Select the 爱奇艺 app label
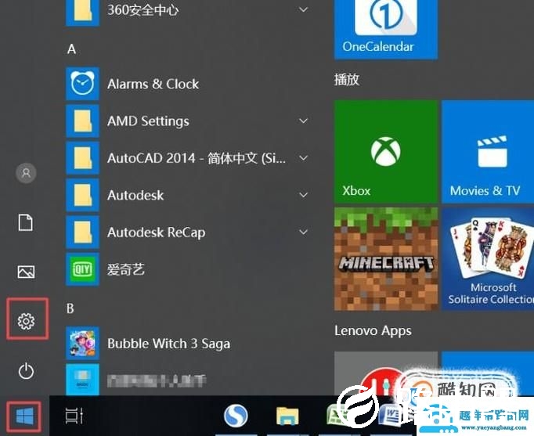Screen dimensions: 534x436 point(126,269)
